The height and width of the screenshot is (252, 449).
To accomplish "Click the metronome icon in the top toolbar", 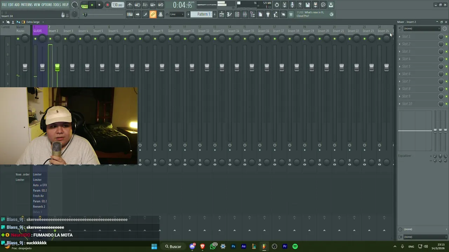I will tap(130, 5).
